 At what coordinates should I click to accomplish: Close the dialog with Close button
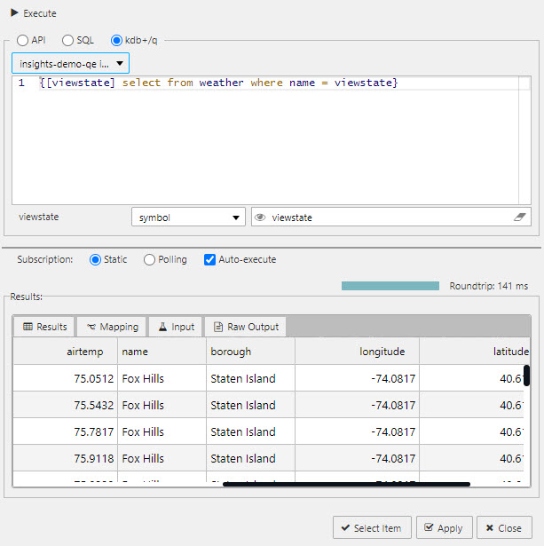(x=504, y=528)
